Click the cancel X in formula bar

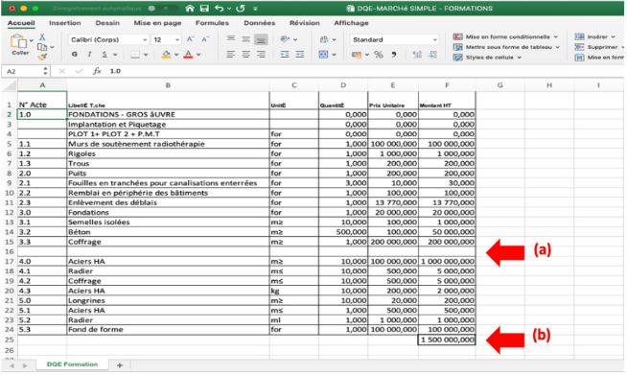[62, 71]
